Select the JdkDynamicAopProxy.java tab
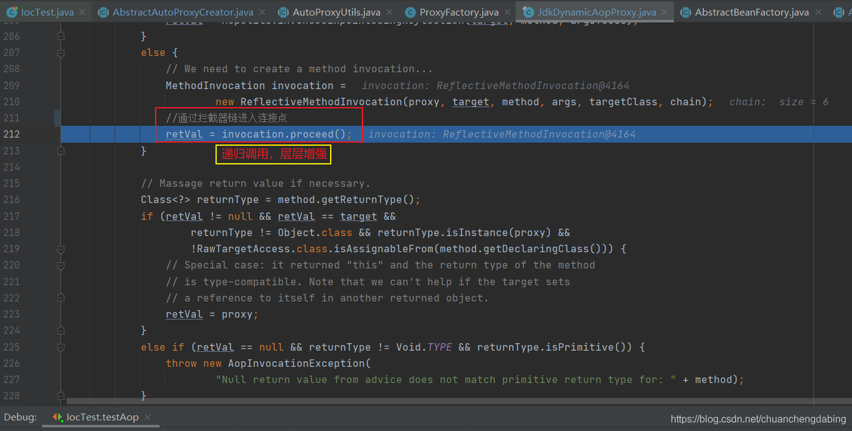The image size is (852, 431). coord(595,12)
